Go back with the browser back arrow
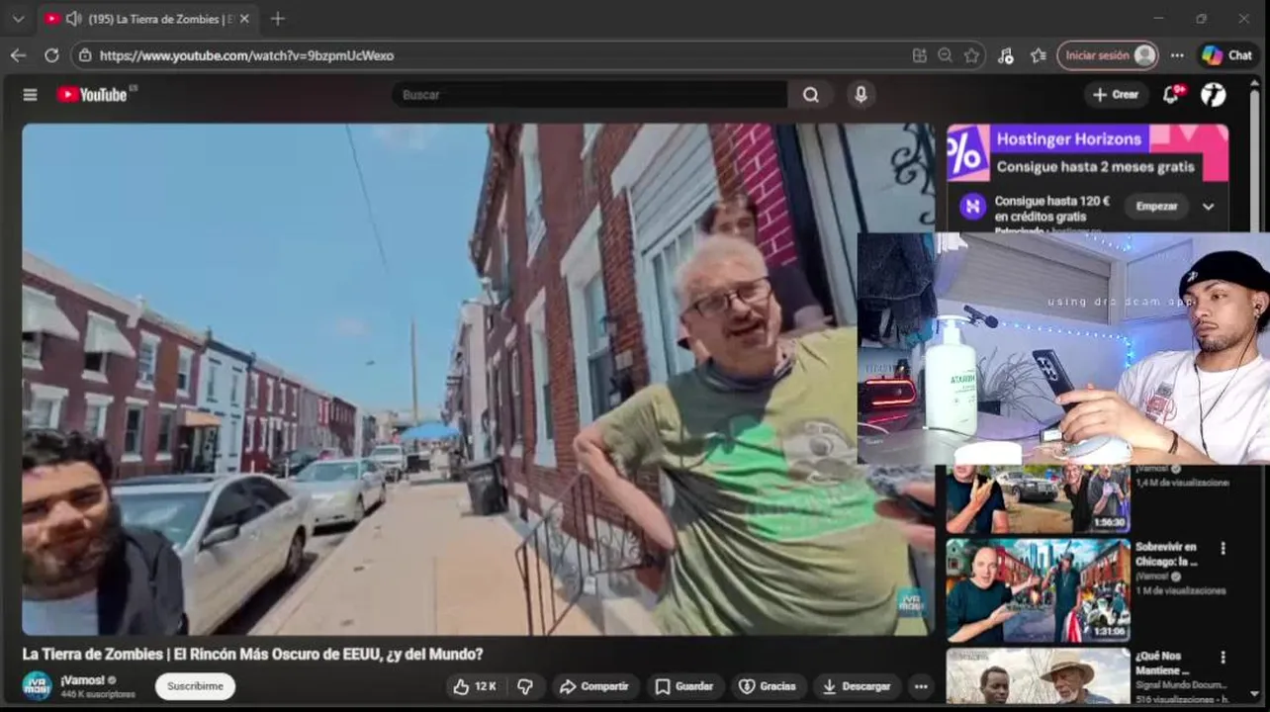Image resolution: width=1270 pixels, height=712 pixels. (x=18, y=55)
